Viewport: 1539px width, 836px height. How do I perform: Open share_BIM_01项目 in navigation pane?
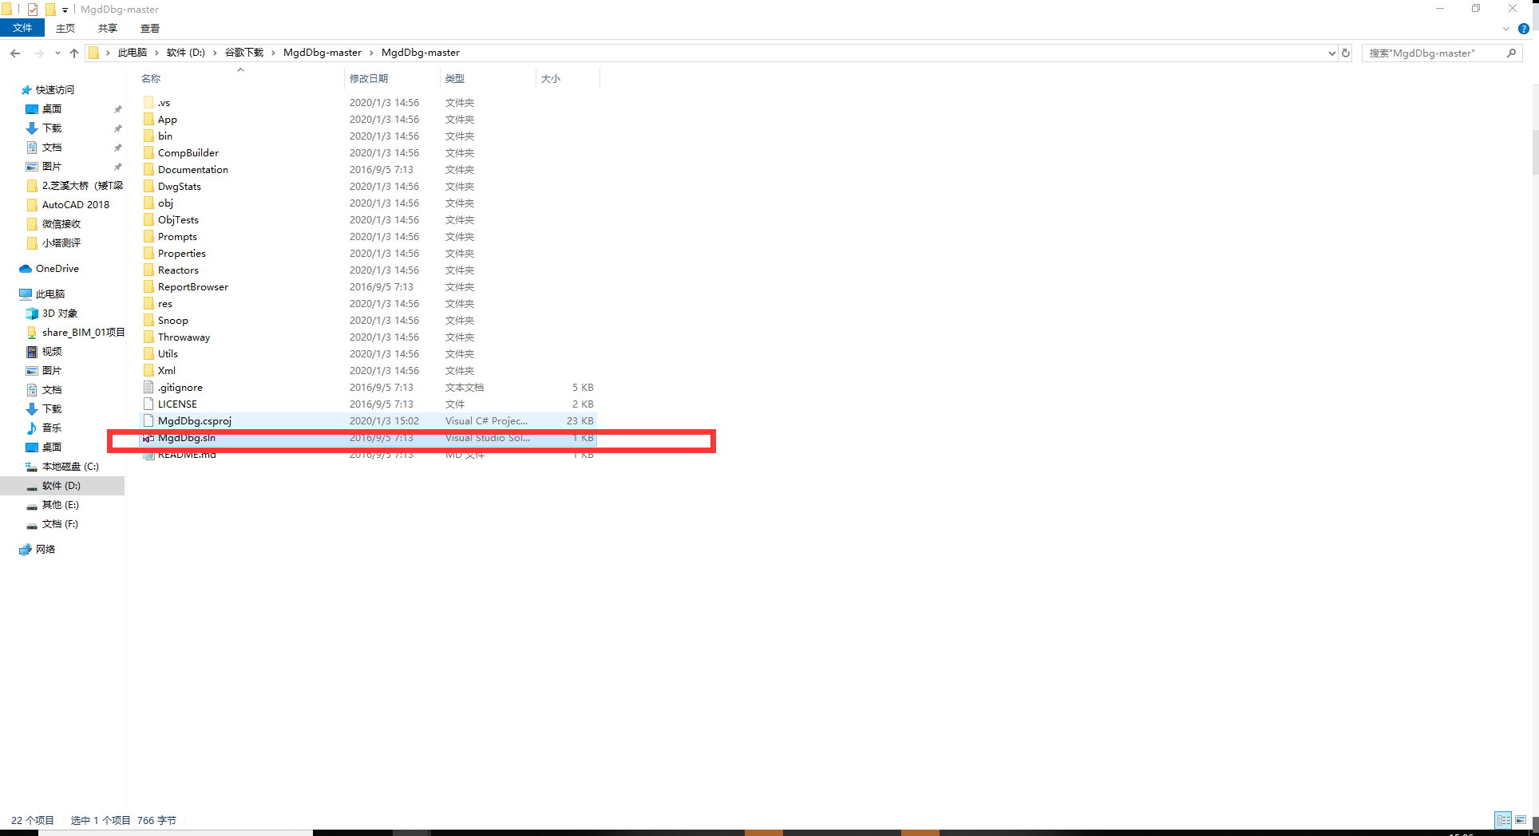coord(83,333)
